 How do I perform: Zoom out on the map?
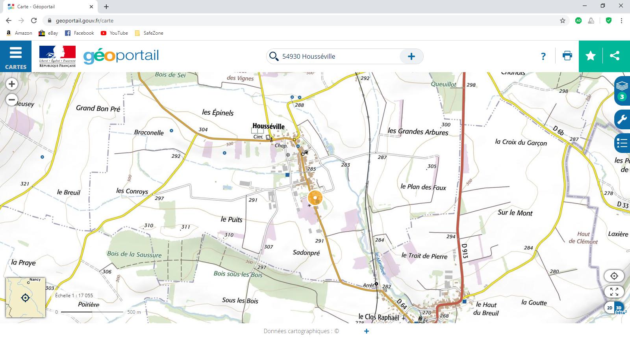click(x=12, y=100)
